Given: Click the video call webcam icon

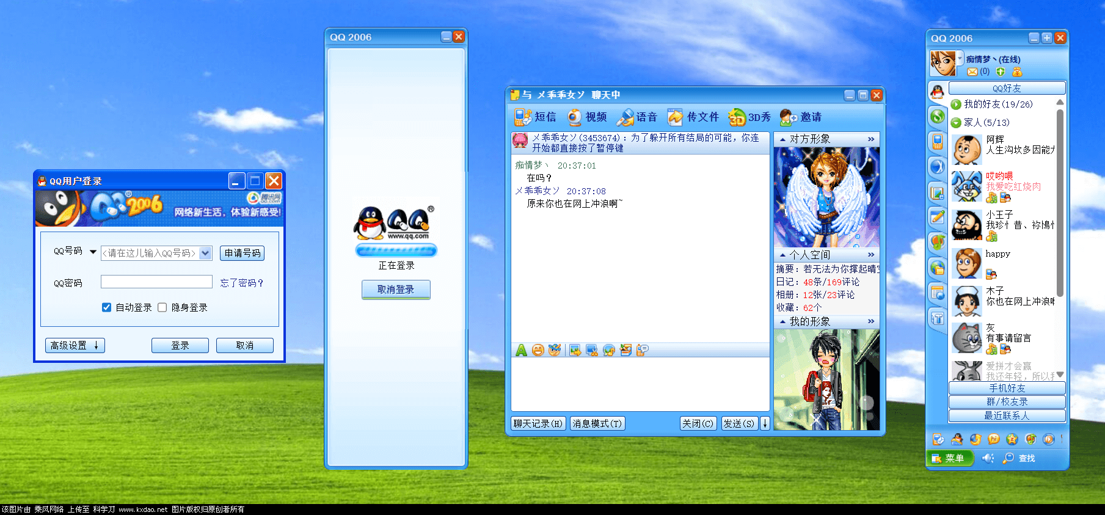Looking at the screenshot, I should click(574, 117).
